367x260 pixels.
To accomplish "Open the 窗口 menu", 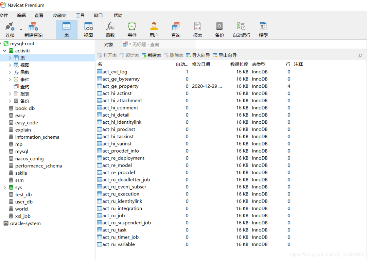I will (x=98, y=15).
